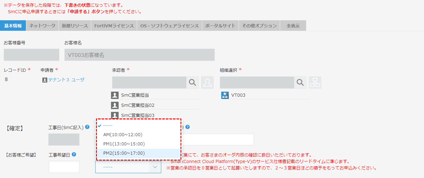Show help for 工事日(SmC記入)
This screenshot has width=424, height=178.
tap(87, 127)
